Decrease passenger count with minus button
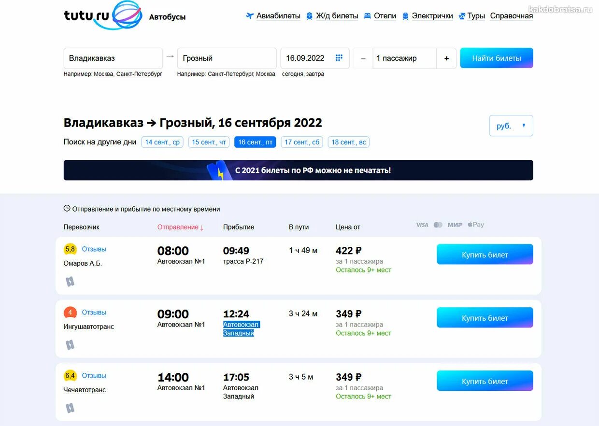599x426 pixels. [x=363, y=58]
